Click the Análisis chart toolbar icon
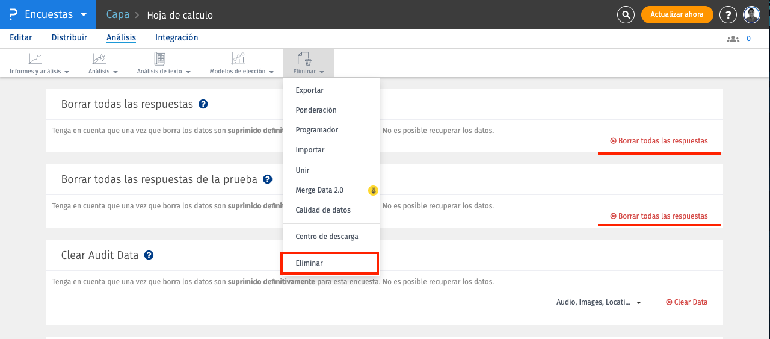Image resolution: width=770 pixels, height=339 pixels. (99, 58)
